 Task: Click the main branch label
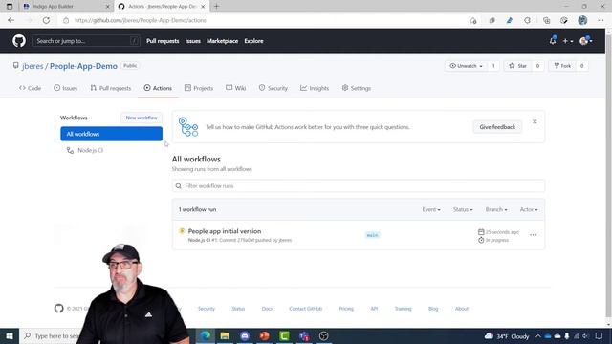coord(372,235)
